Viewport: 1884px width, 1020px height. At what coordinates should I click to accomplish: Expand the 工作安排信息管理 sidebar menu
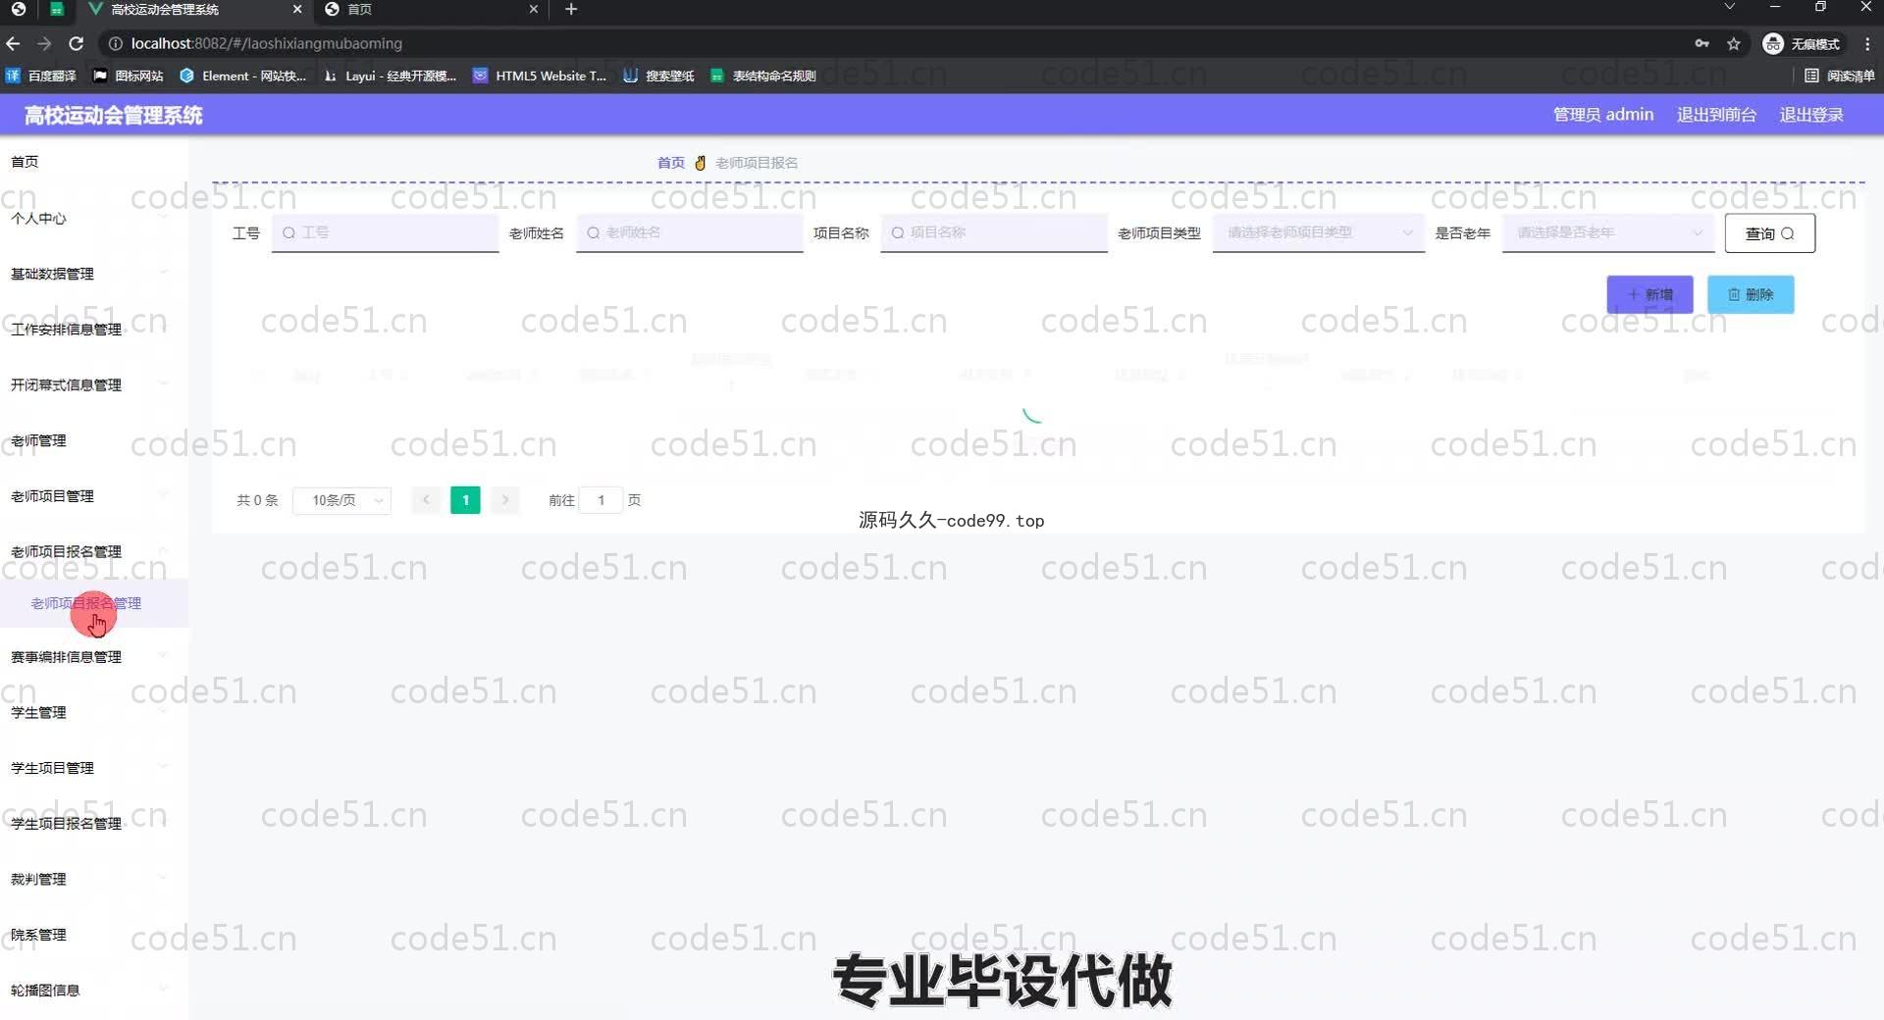94,330
